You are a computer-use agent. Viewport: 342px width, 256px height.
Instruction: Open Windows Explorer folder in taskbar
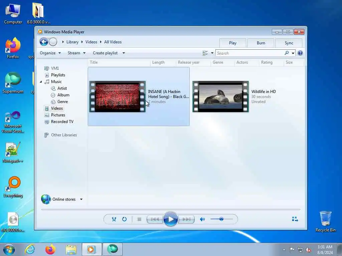pos(71,250)
